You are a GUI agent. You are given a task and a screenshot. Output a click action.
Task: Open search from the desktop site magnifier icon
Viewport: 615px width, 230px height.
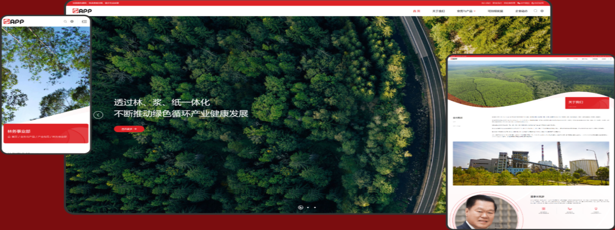535,11
